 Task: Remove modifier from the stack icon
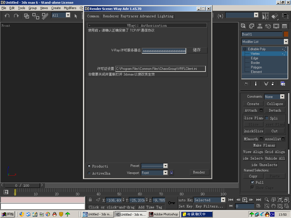[x=273, y=84]
